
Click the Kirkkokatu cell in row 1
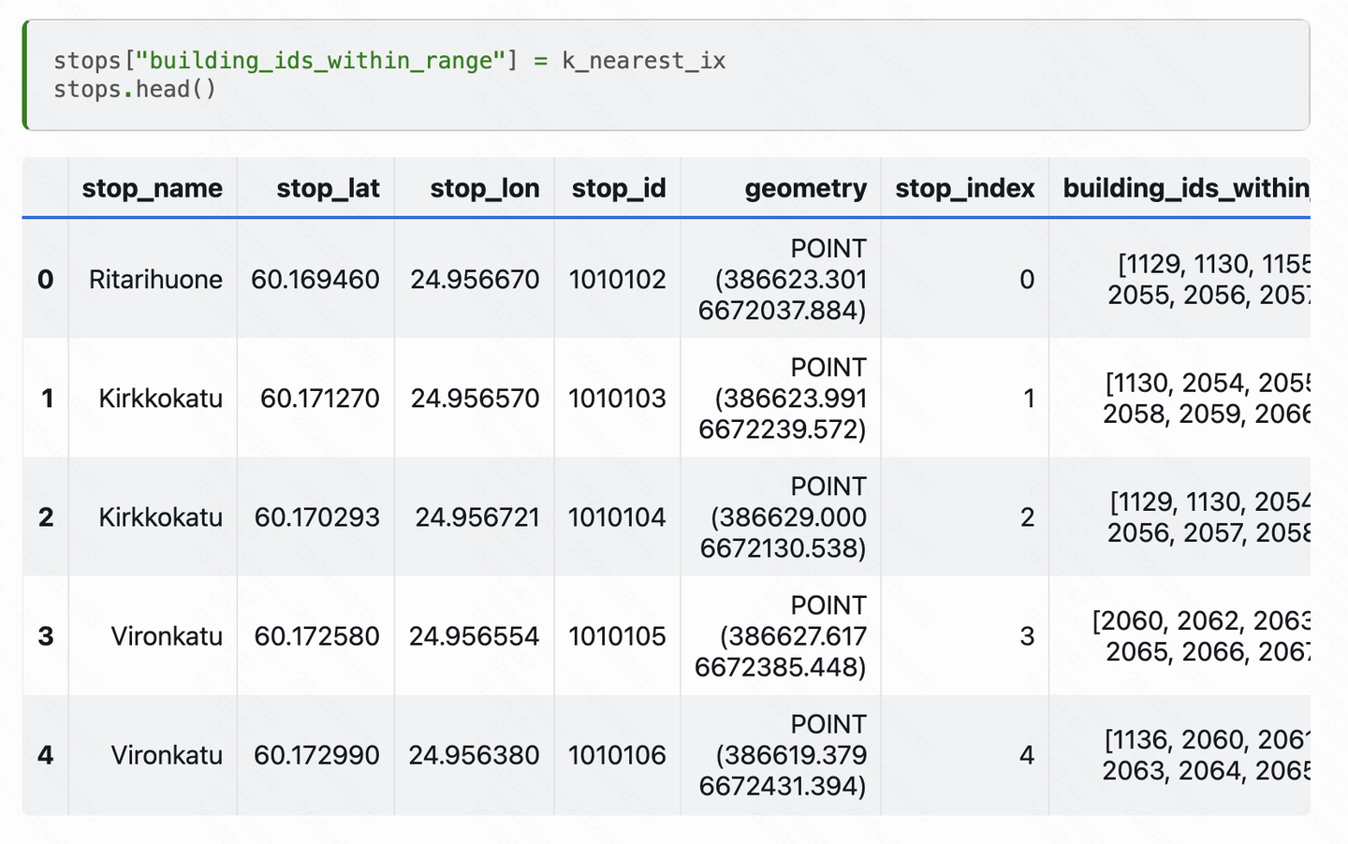pos(160,398)
